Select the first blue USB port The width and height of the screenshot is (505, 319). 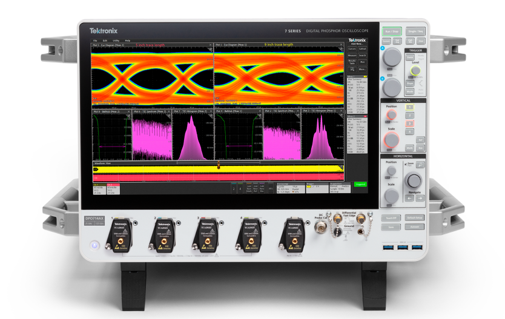388,248
